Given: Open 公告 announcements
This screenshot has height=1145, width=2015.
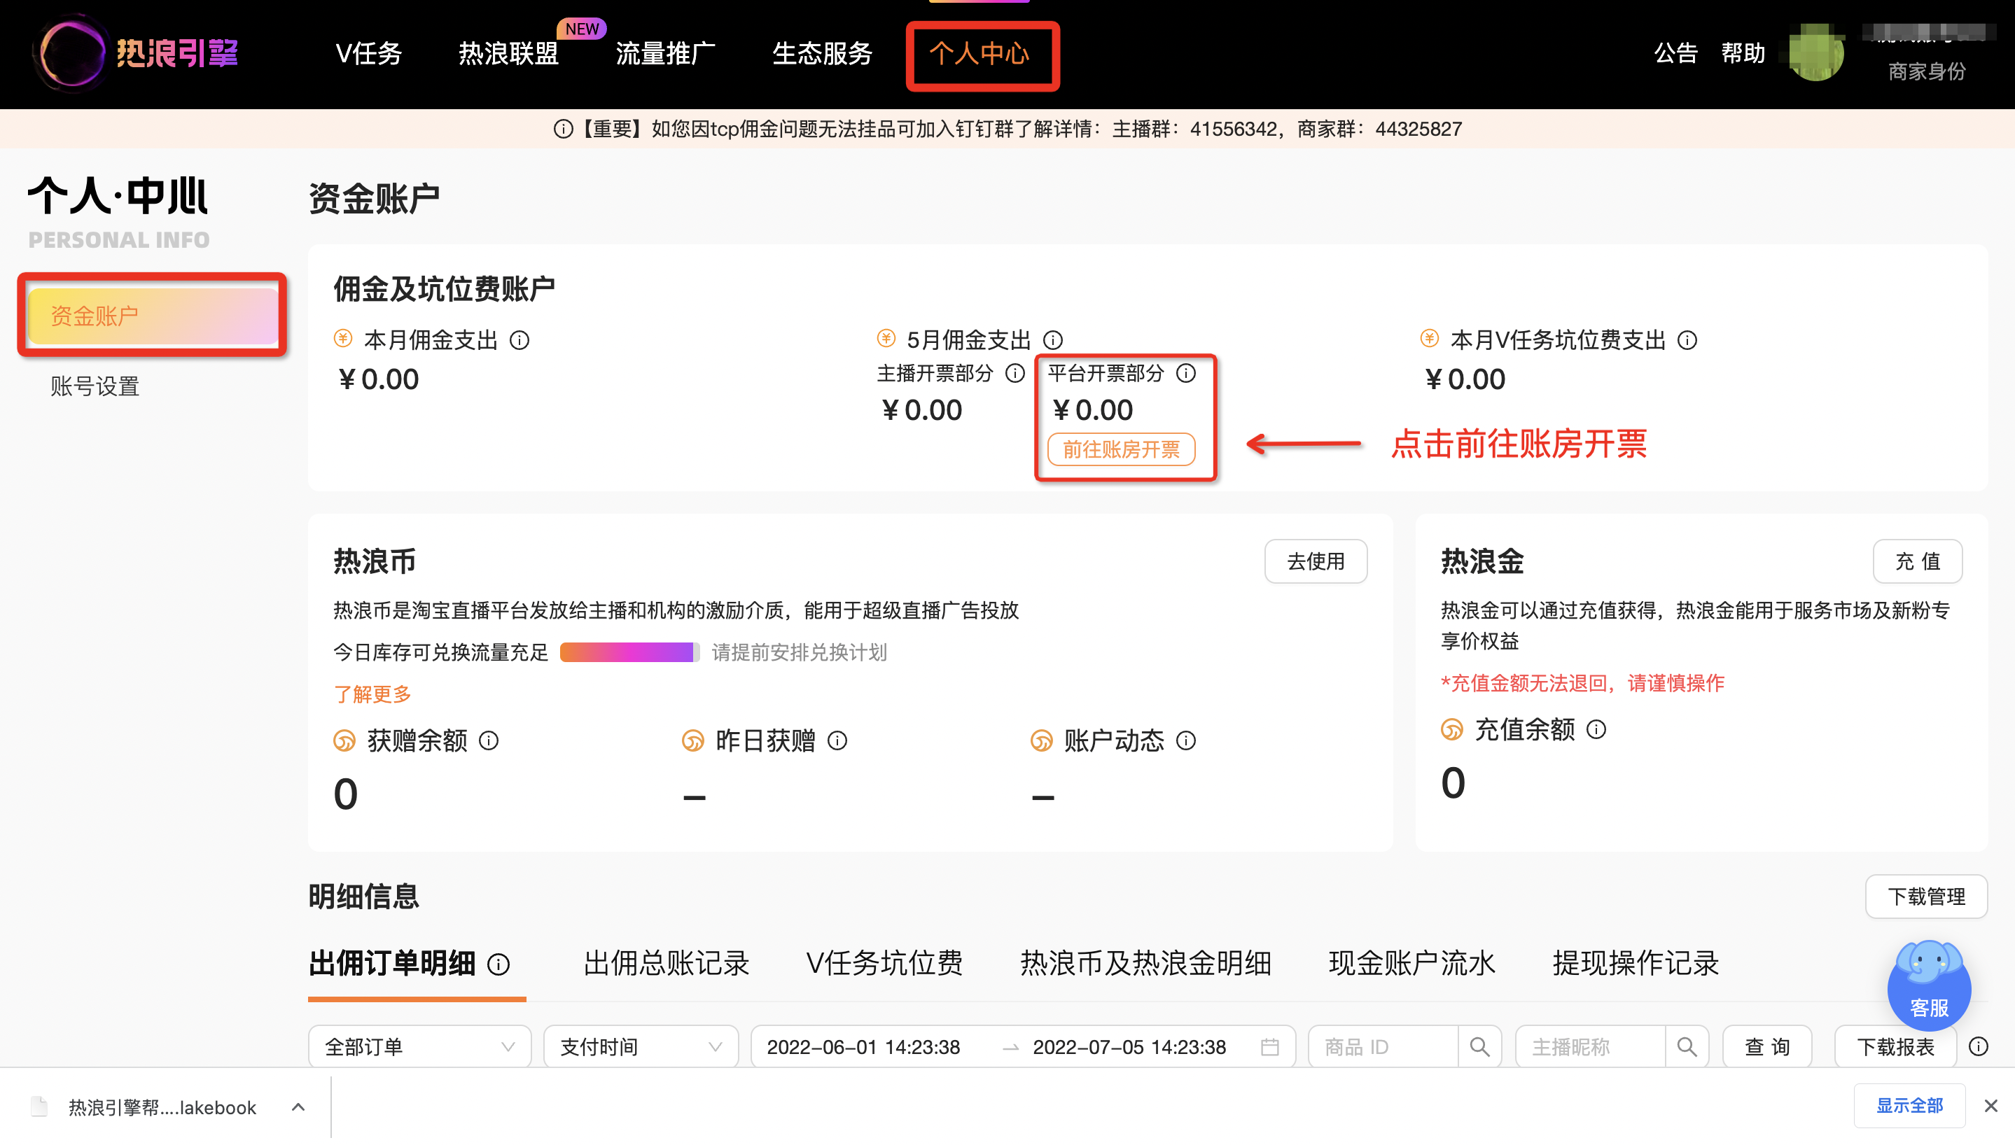Looking at the screenshot, I should click(x=1675, y=53).
